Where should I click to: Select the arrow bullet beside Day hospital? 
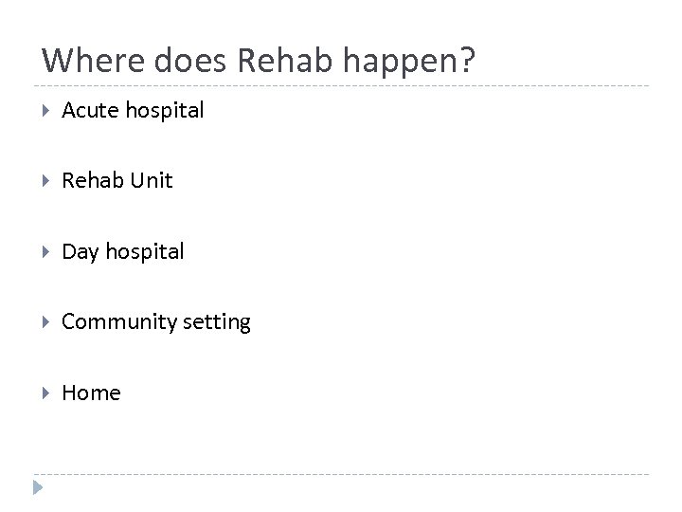point(46,252)
